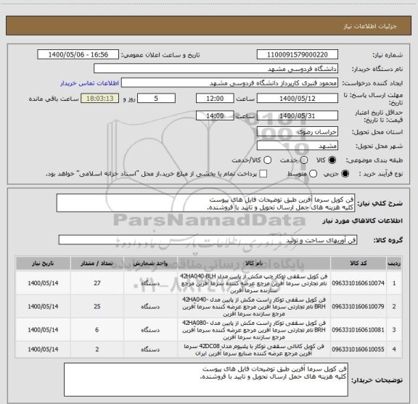Open the اطلاعات تماس خریدار link
The image size is (418, 404).
coord(89,83)
